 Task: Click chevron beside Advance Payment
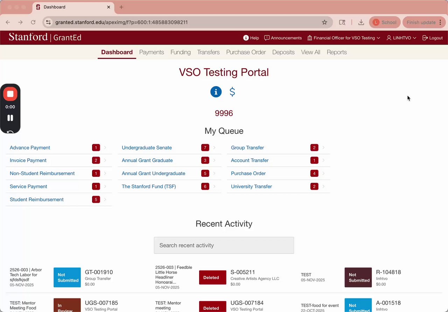pos(105,147)
